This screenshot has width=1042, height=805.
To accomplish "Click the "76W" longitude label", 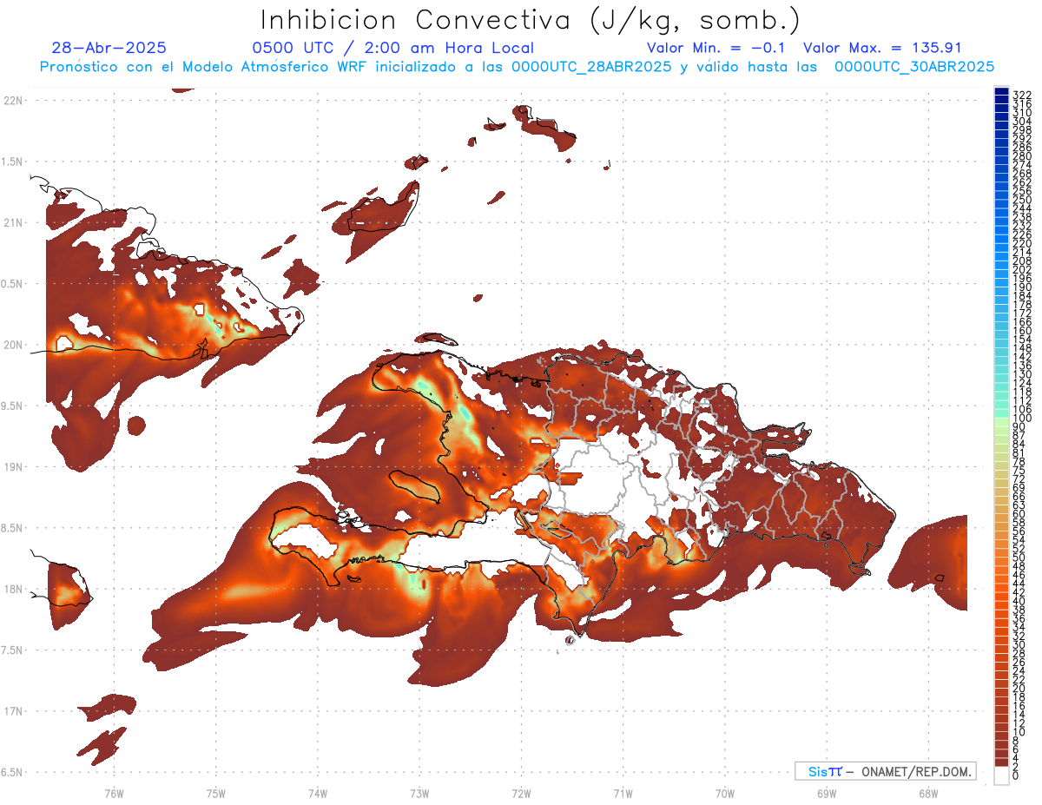I will (114, 794).
